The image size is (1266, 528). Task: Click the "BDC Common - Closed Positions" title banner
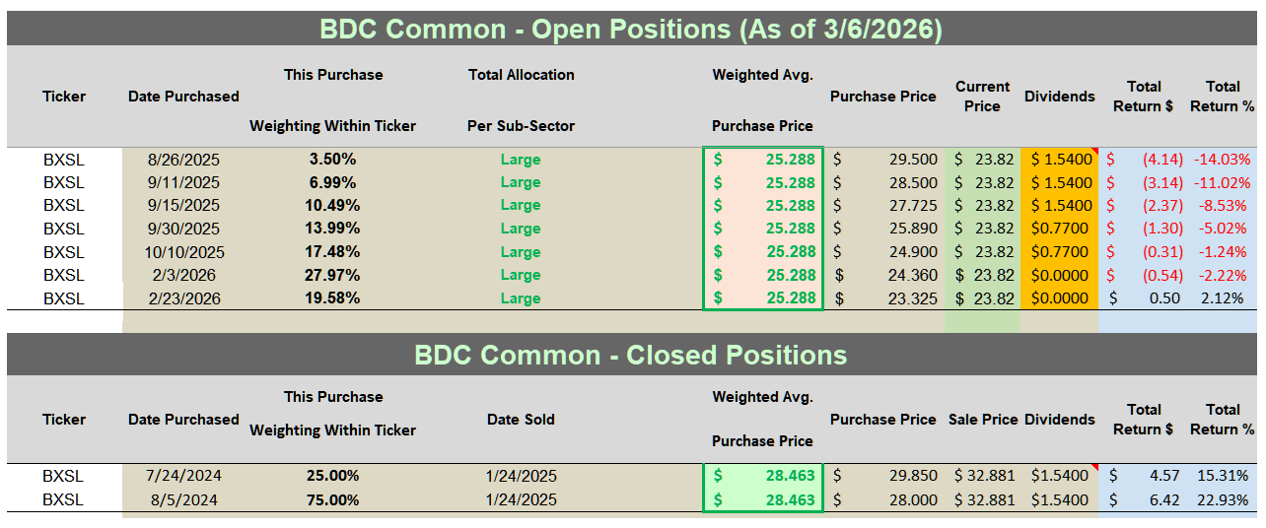631,355
